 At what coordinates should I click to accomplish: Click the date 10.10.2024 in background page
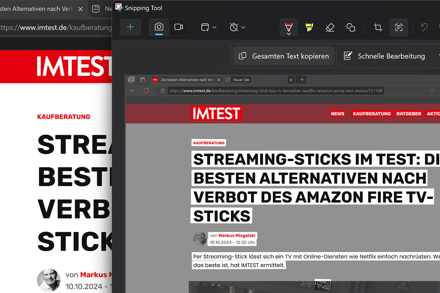84,286
